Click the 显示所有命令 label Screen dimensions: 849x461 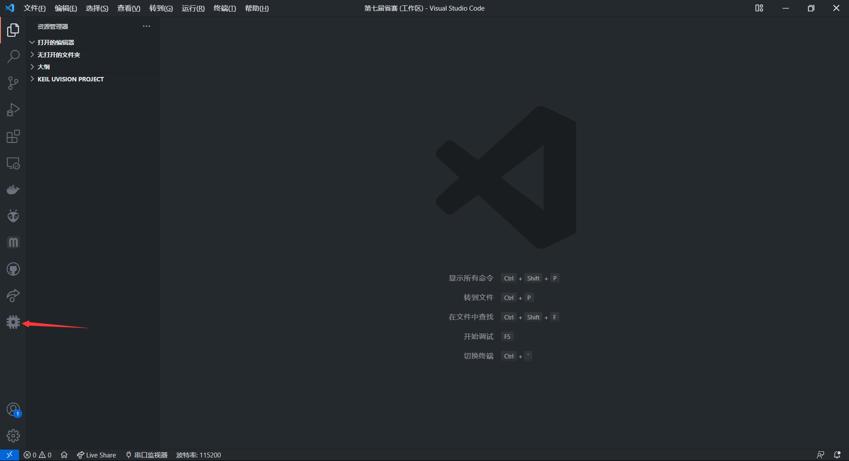pos(471,278)
